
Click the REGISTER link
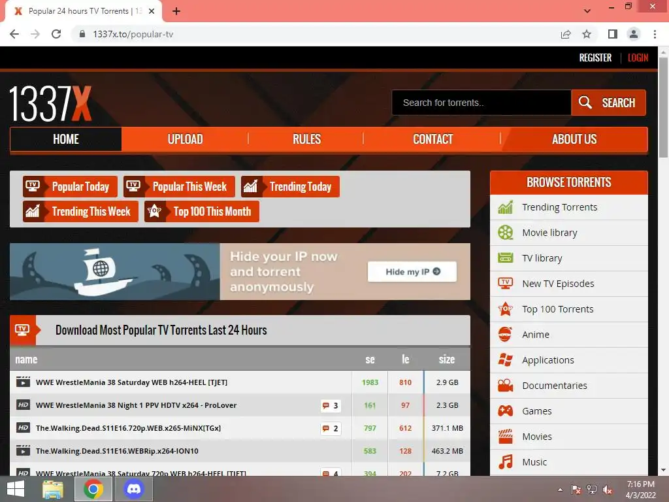595,58
